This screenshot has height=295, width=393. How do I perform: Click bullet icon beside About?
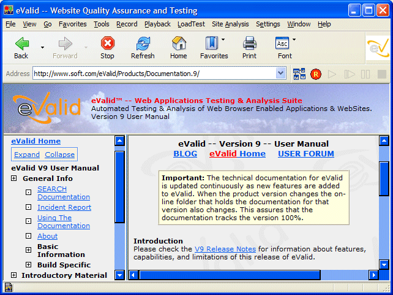pyautogui.click(x=29, y=236)
